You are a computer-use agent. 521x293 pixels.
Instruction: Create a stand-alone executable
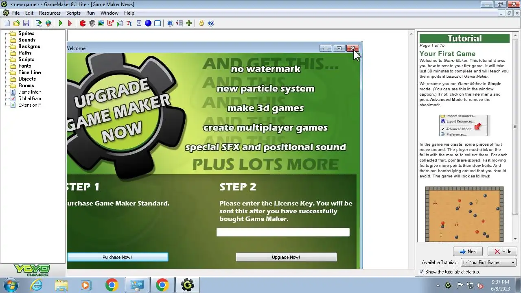coord(39,23)
